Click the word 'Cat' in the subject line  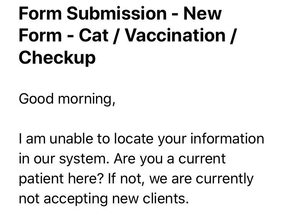94,35
